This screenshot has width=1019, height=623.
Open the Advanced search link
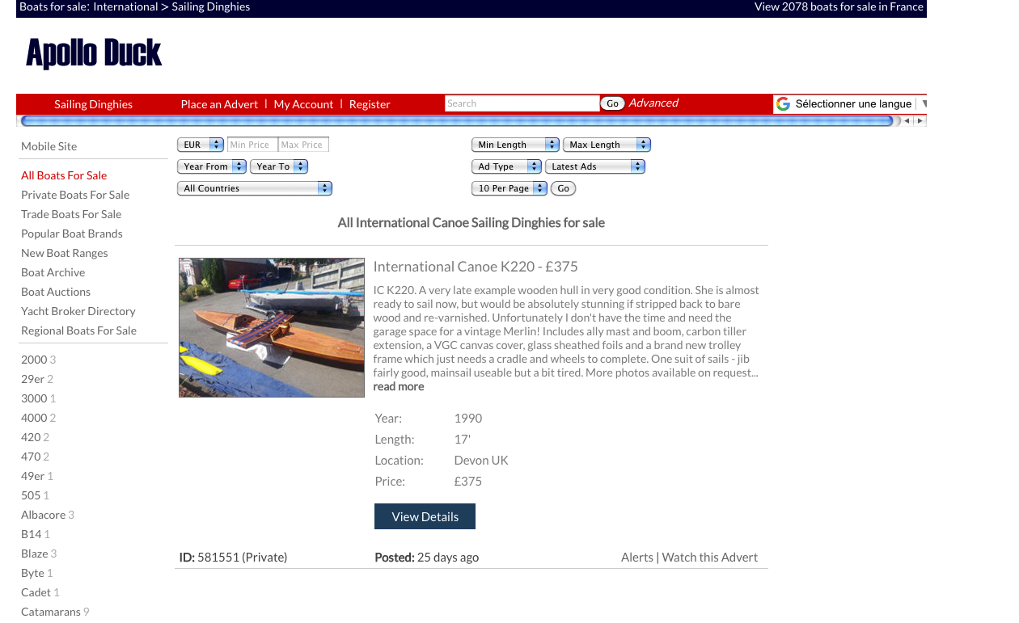point(653,103)
